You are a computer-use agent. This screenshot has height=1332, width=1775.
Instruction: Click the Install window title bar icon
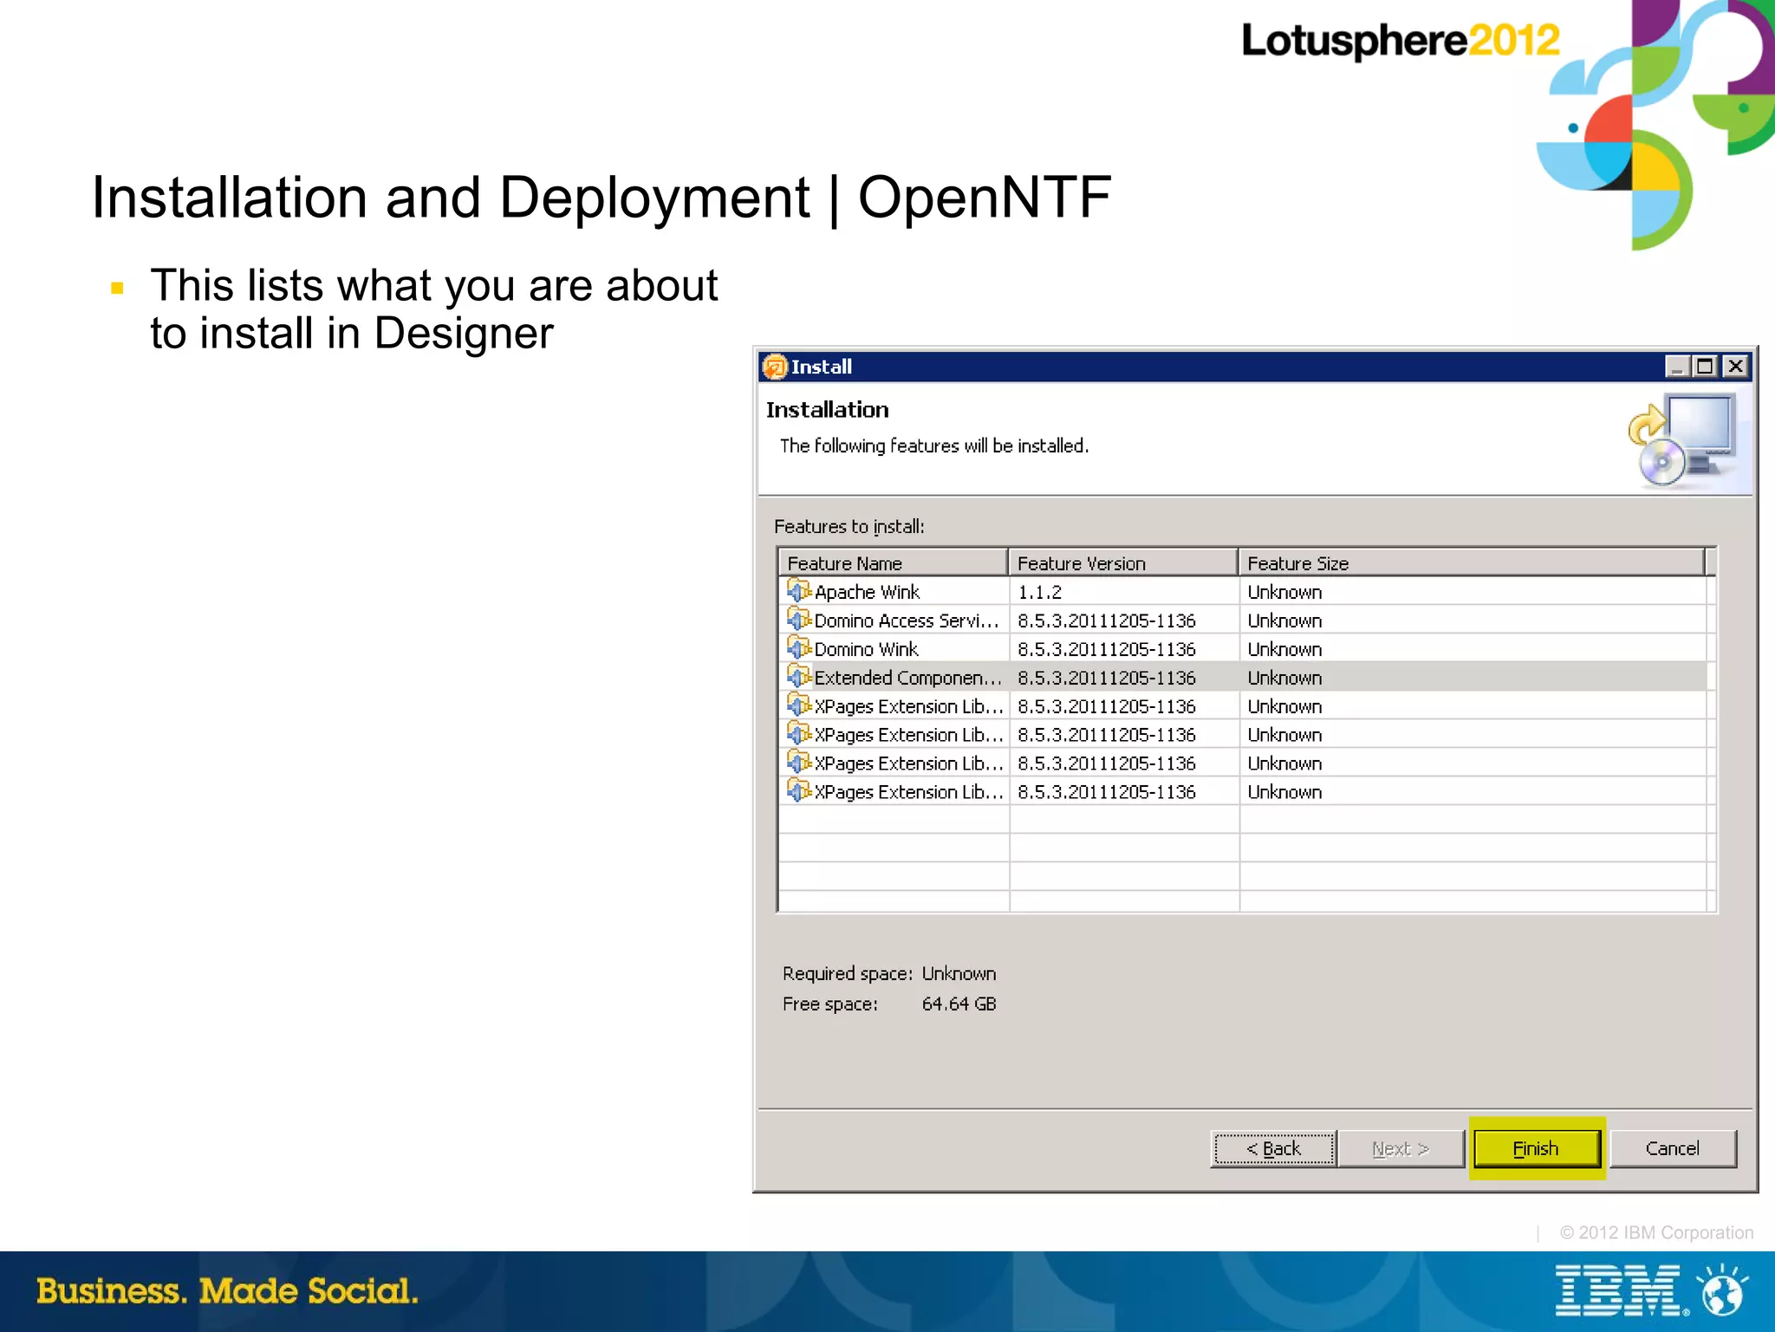(774, 367)
